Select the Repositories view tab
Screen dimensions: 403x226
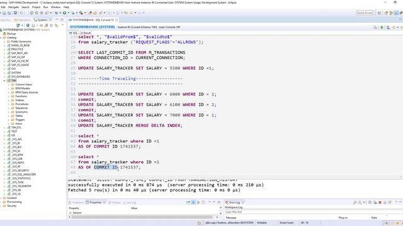click(23, 19)
